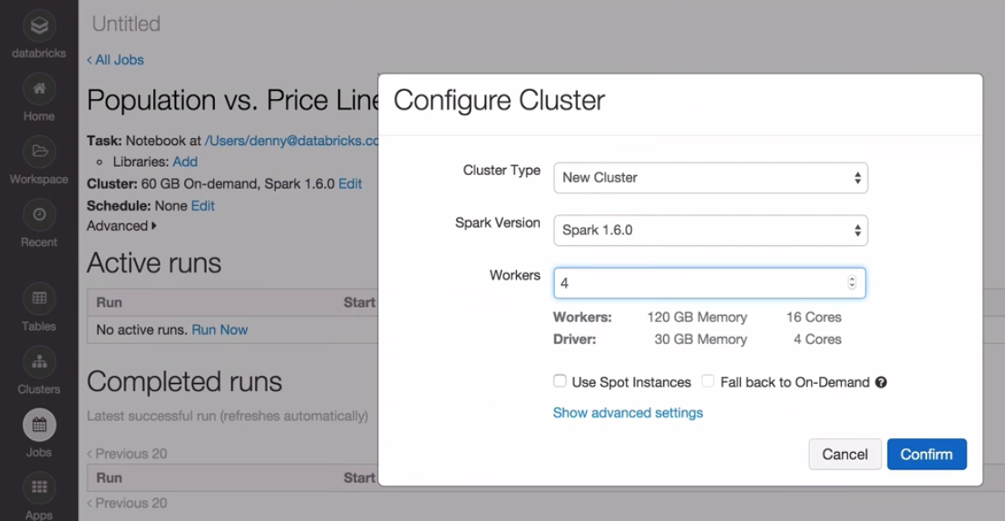Cancel the Configure Cluster dialog
This screenshot has height=521, width=1005.
(x=844, y=454)
